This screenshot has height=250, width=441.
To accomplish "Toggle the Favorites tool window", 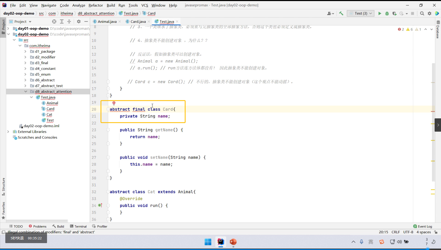I will [3, 211].
